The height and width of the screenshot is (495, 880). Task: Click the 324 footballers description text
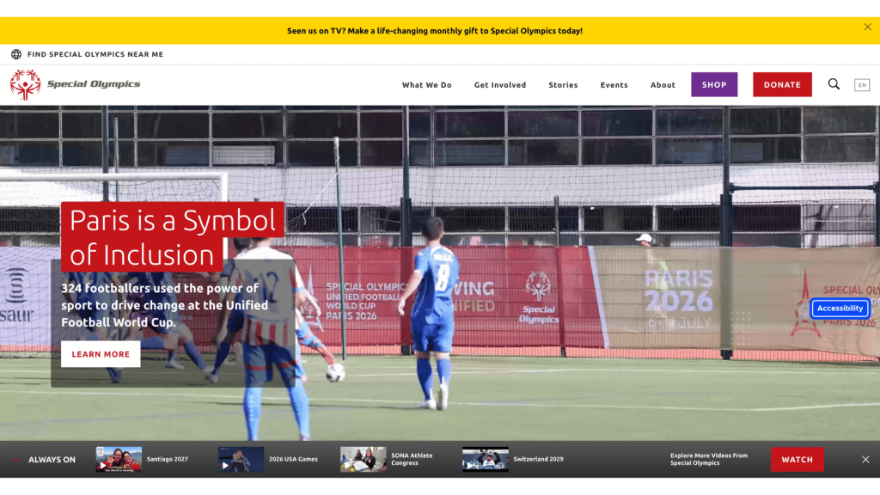click(164, 305)
